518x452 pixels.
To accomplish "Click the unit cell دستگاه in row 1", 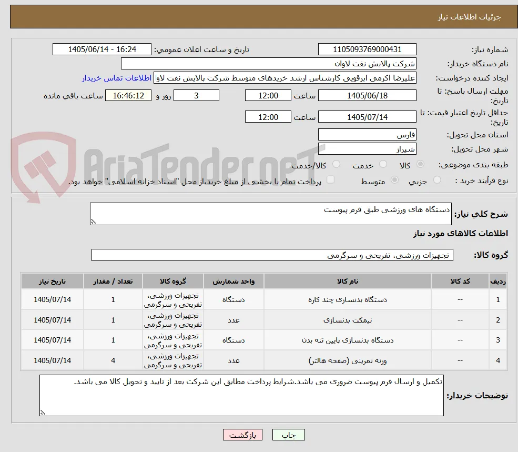I will [x=233, y=299].
